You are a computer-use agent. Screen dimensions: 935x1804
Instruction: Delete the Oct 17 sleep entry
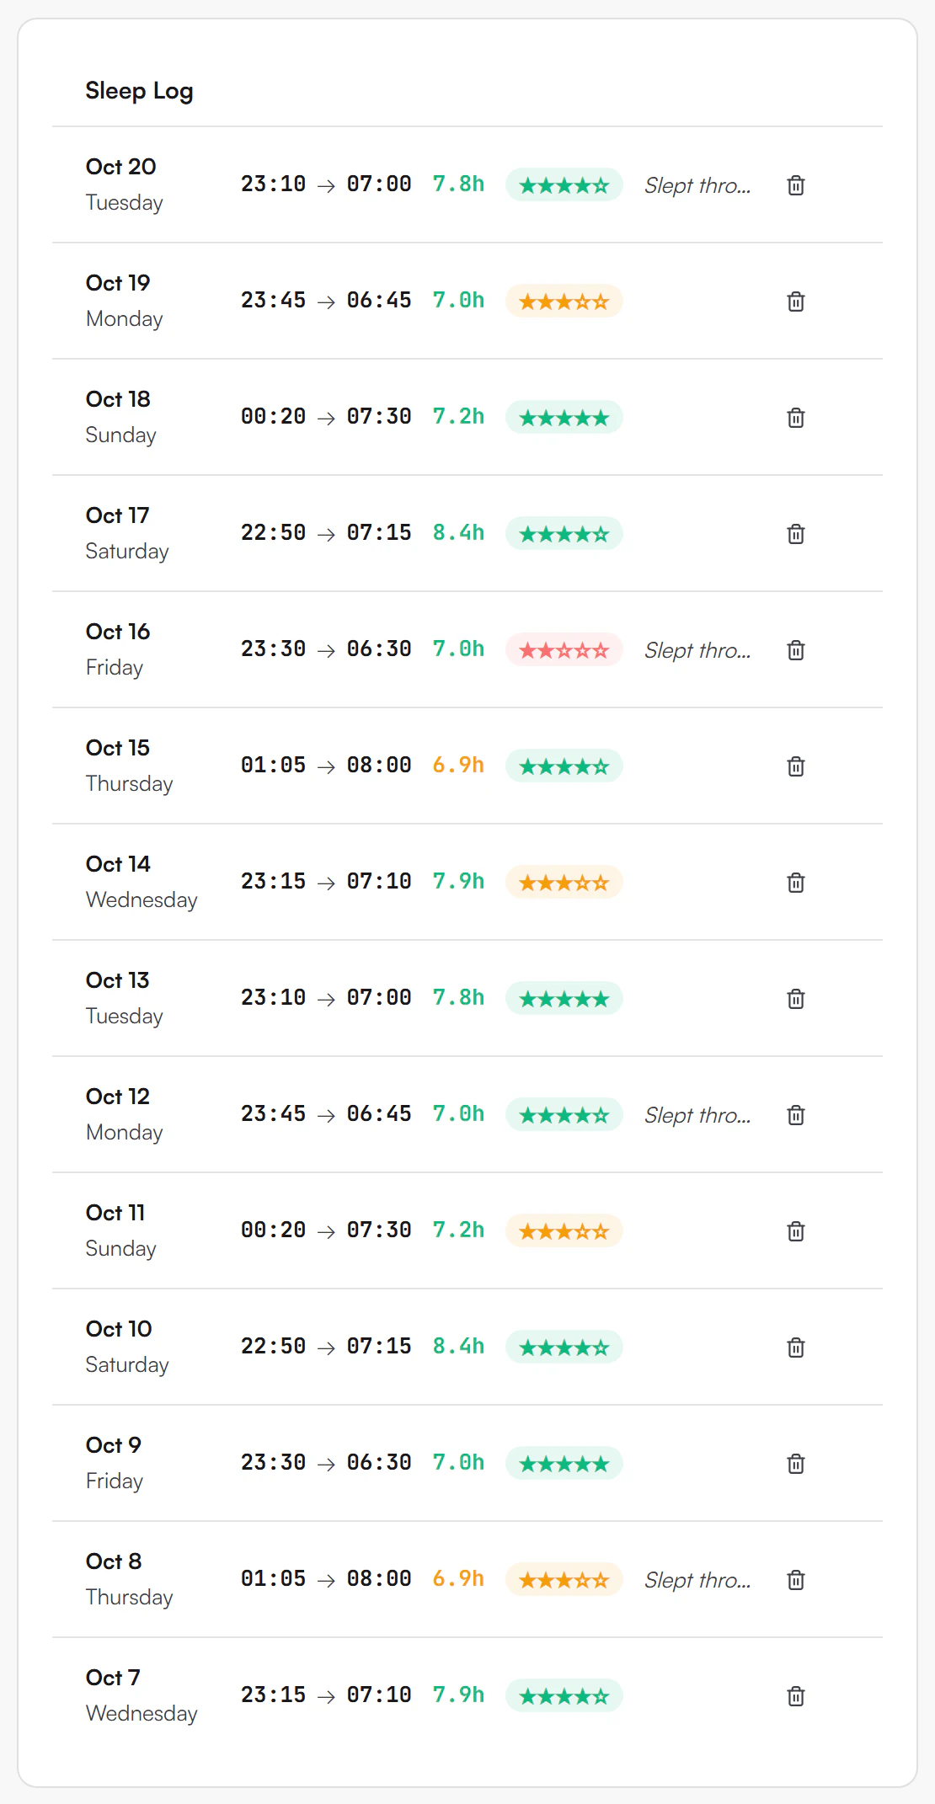click(x=796, y=534)
